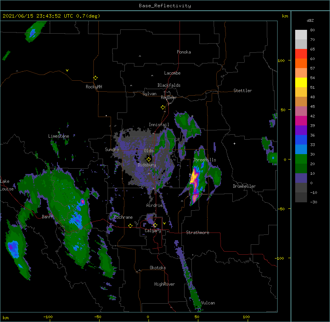The width and height of the screenshot is (330, 322).
Task: Click the -50 tick on bottom axis
Action: (x=98, y=317)
